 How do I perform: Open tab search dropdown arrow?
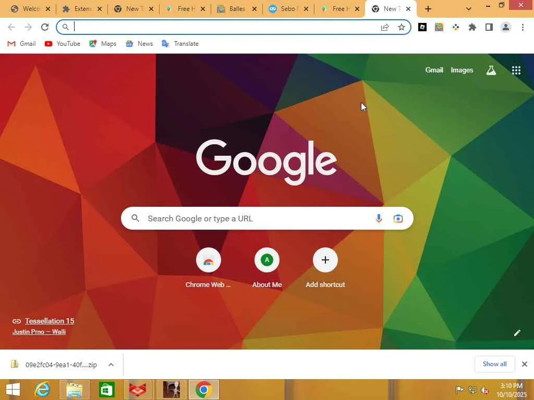click(x=469, y=9)
